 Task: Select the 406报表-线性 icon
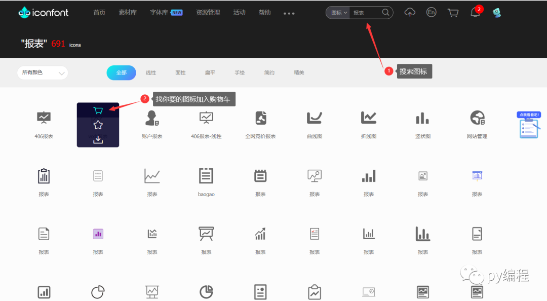[206, 118]
